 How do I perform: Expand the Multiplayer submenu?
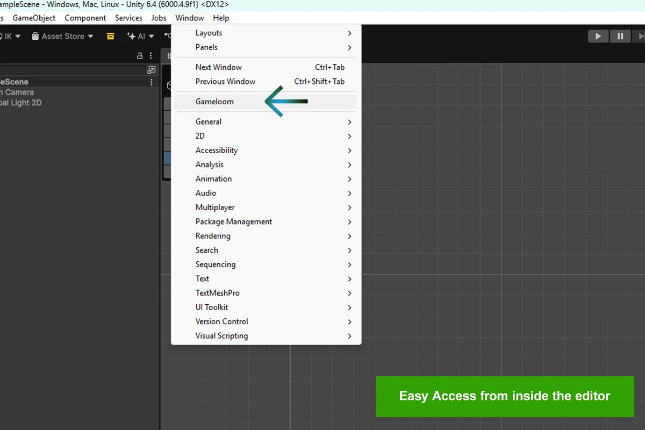click(266, 207)
